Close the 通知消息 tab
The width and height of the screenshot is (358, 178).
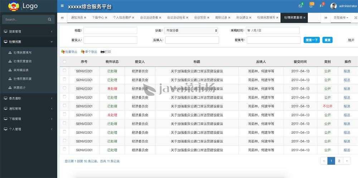coord(85,18)
